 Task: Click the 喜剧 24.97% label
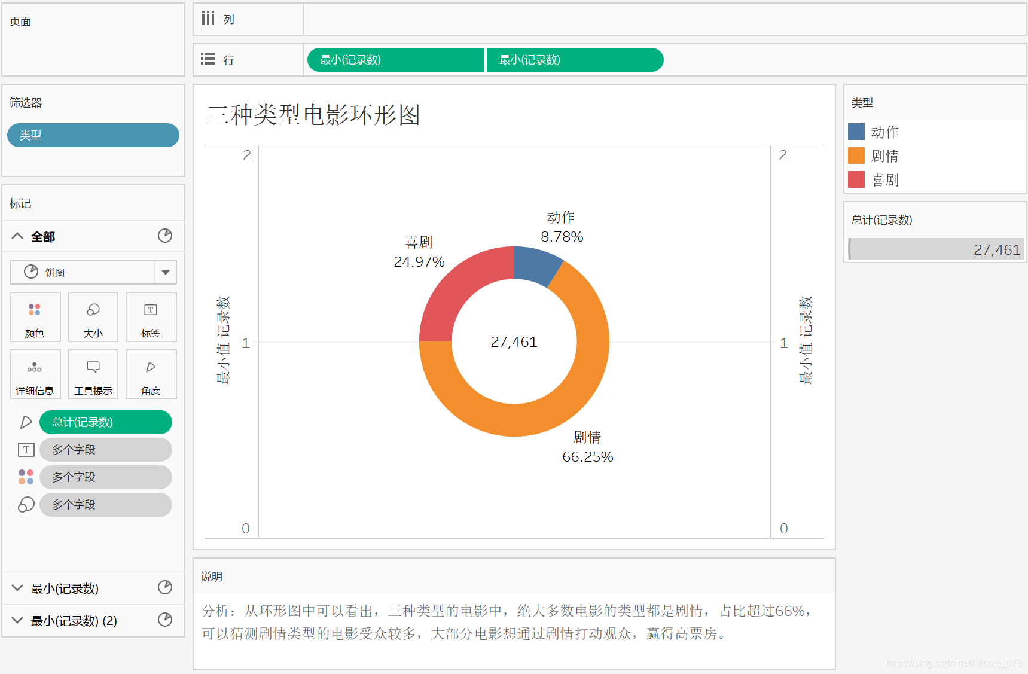(x=419, y=252)
